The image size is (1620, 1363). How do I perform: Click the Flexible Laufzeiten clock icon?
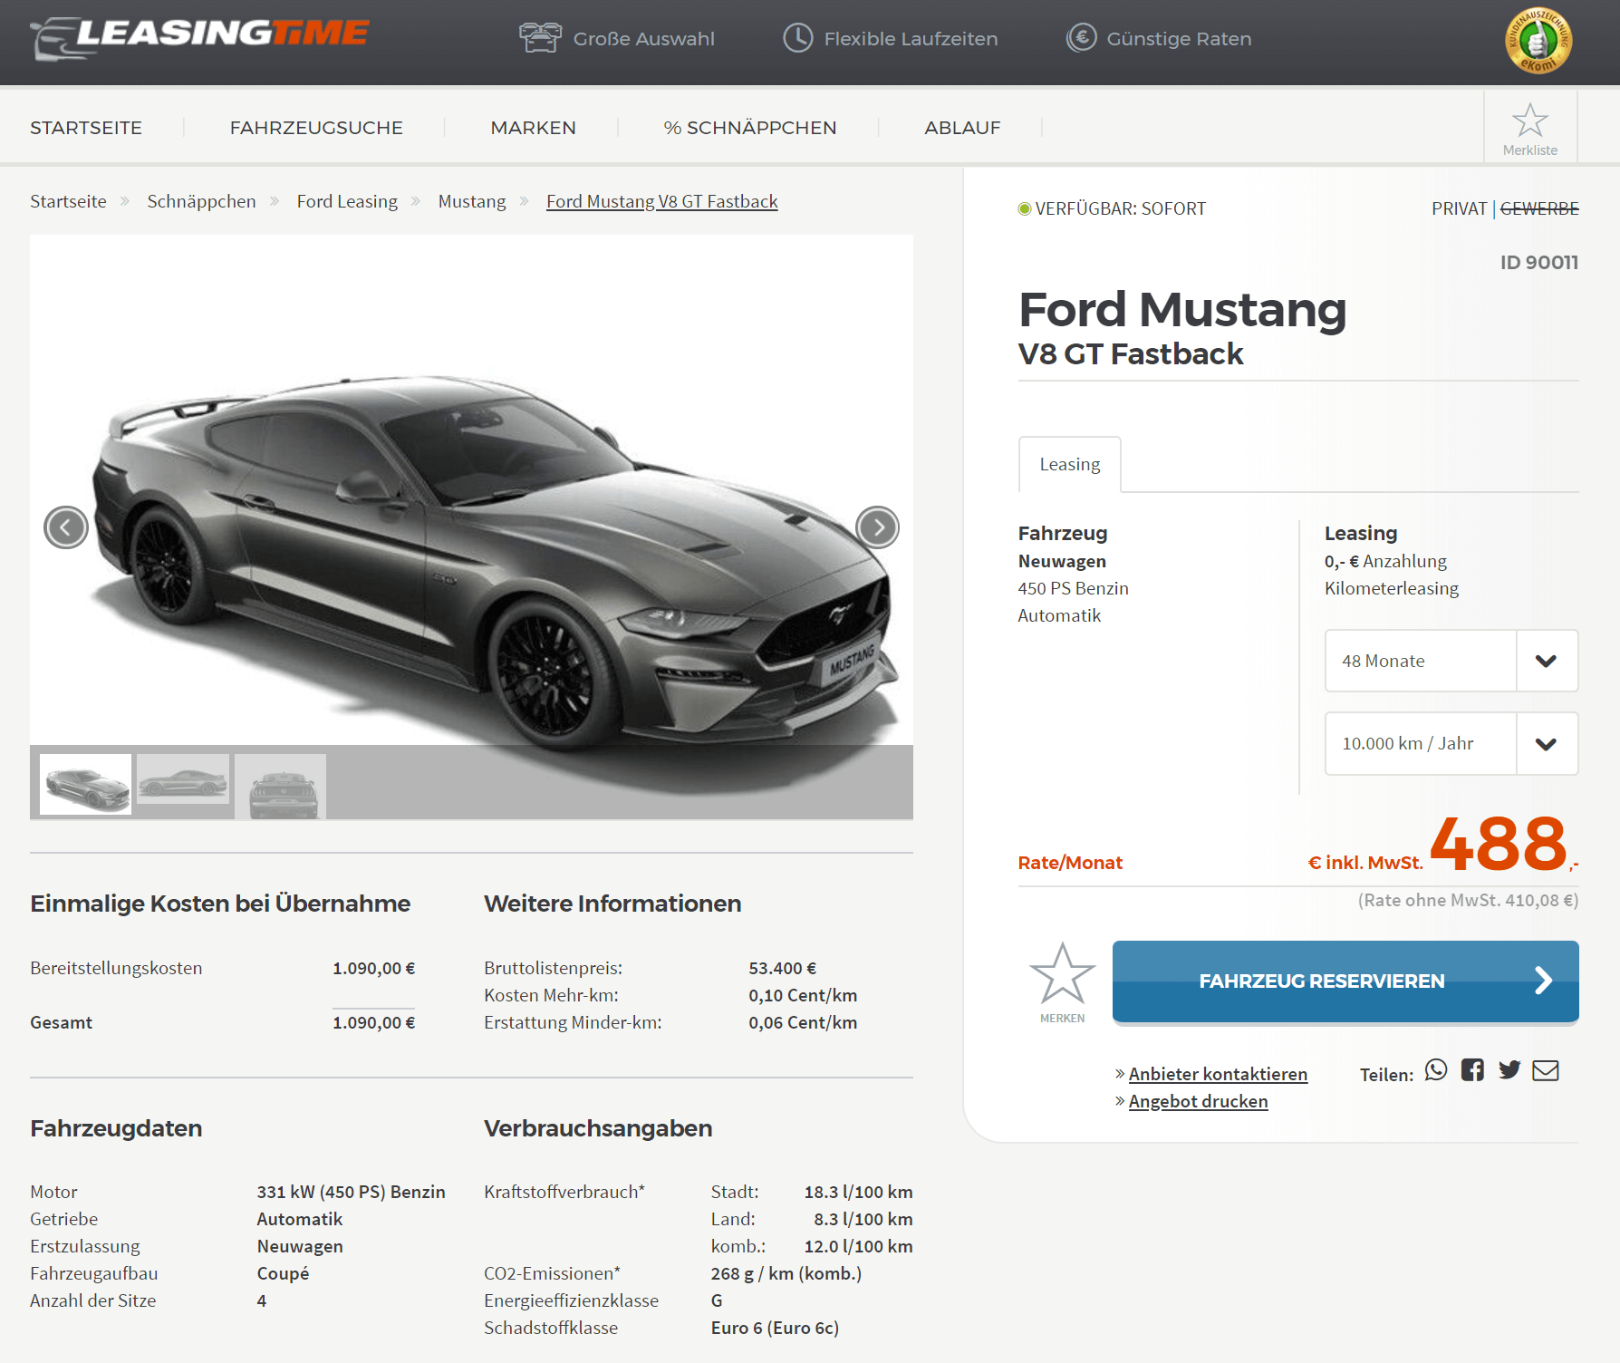tap(797, 38)
